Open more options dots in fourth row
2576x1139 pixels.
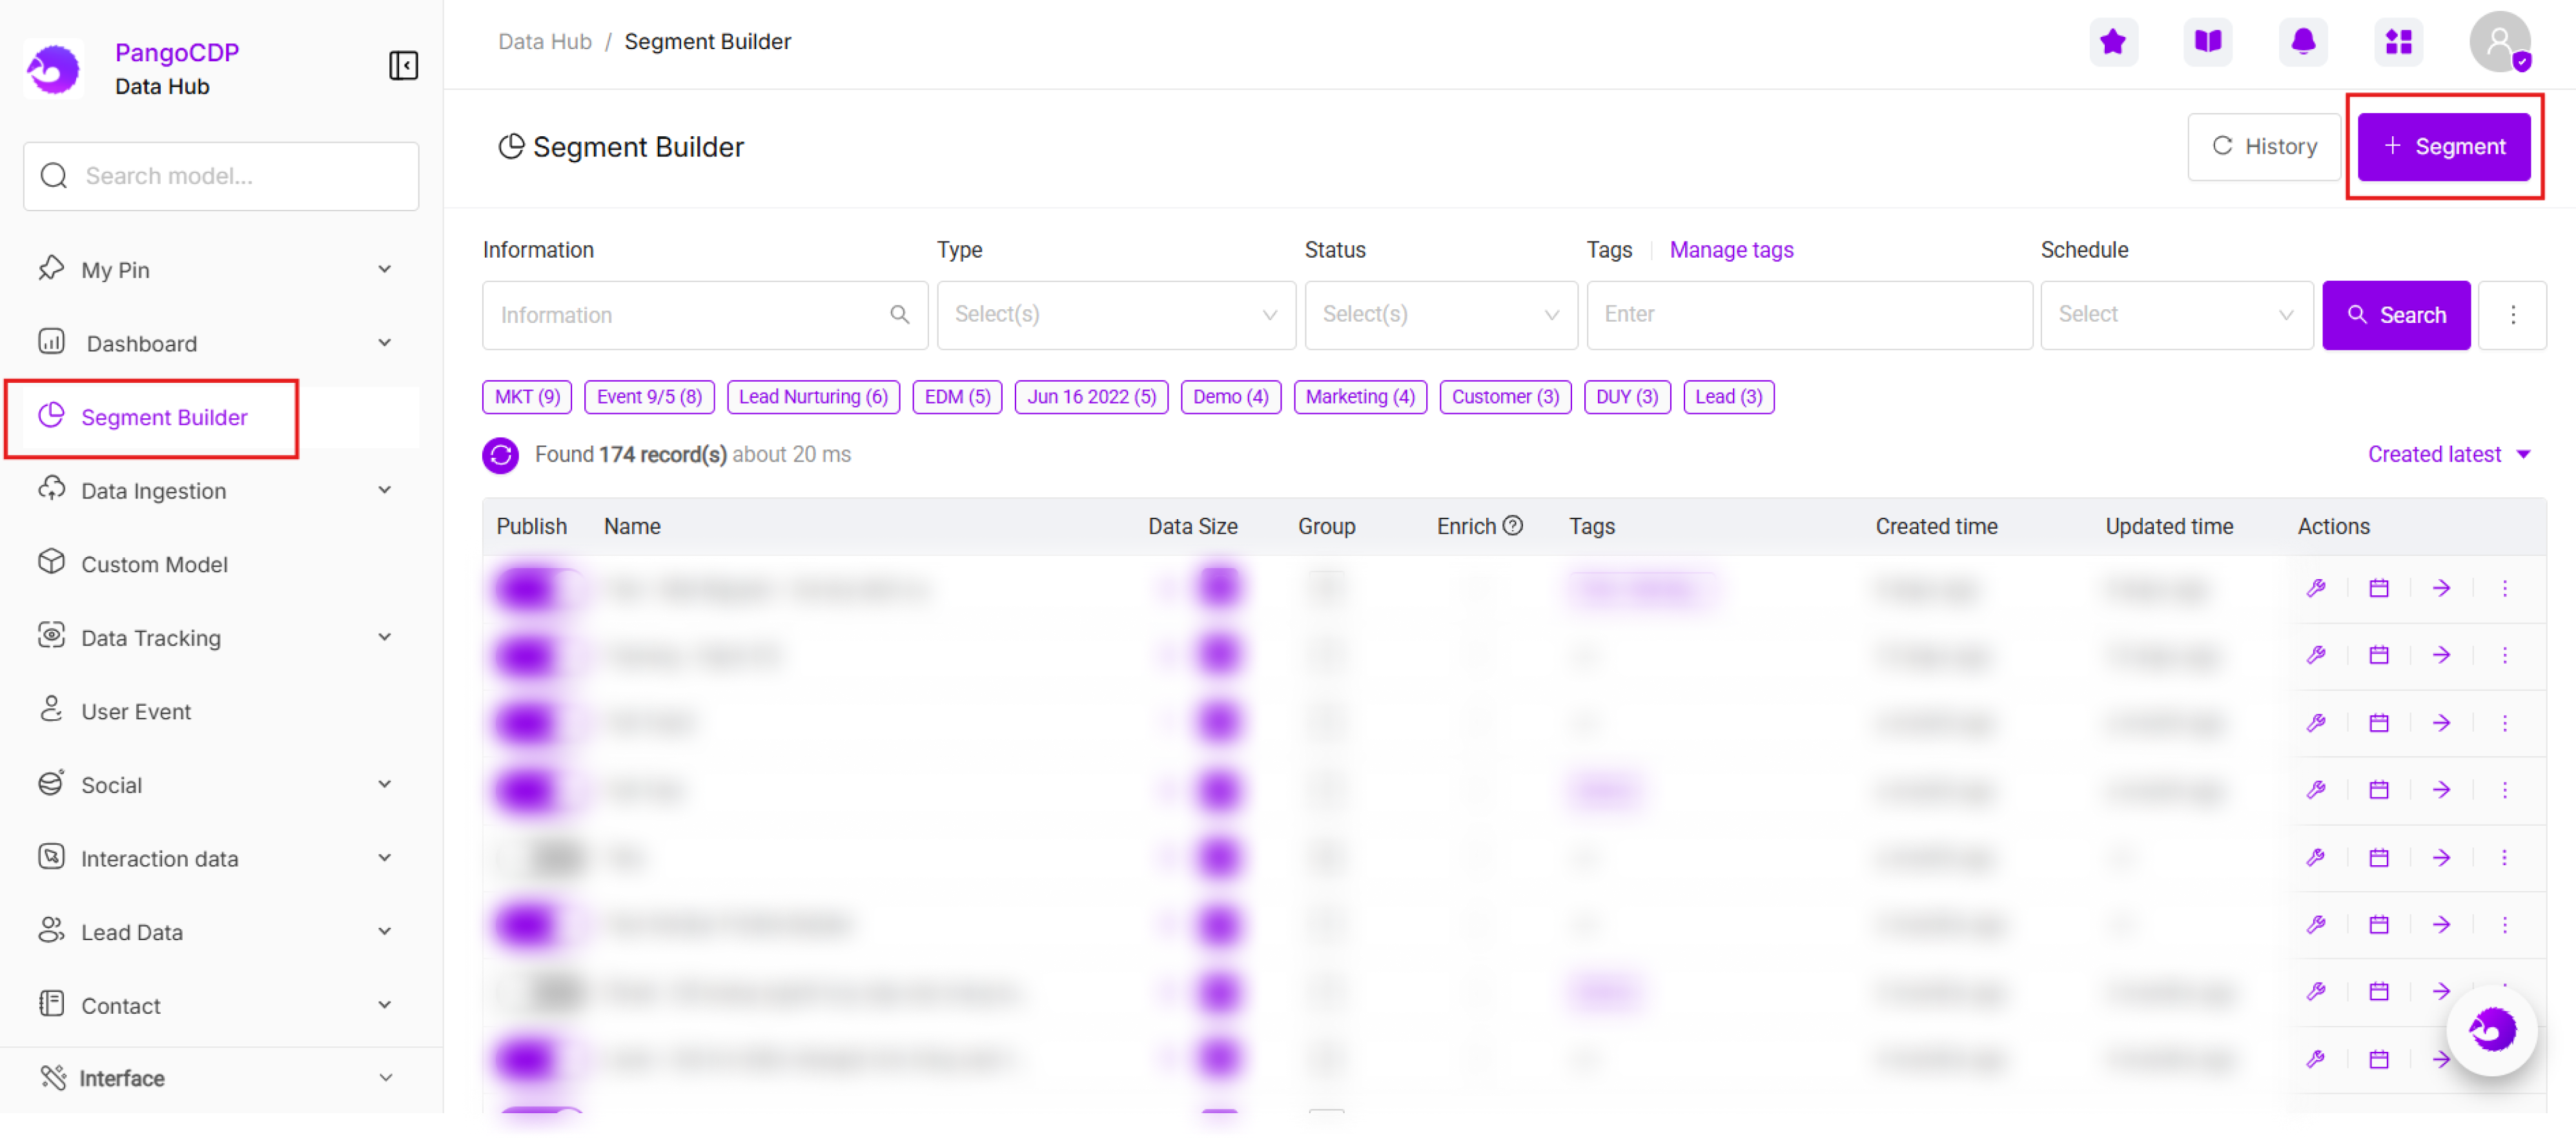[2505, 791]
